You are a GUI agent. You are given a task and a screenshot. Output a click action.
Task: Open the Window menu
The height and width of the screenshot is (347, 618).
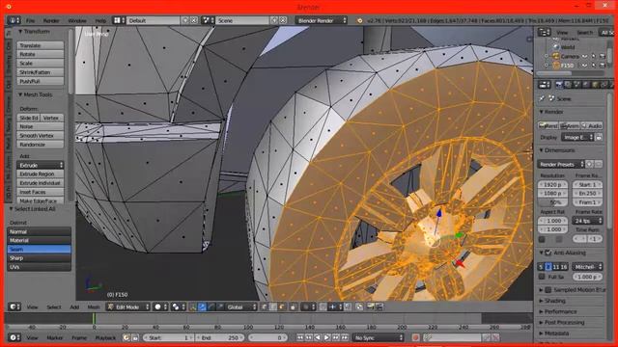click(x=77, y=20)
